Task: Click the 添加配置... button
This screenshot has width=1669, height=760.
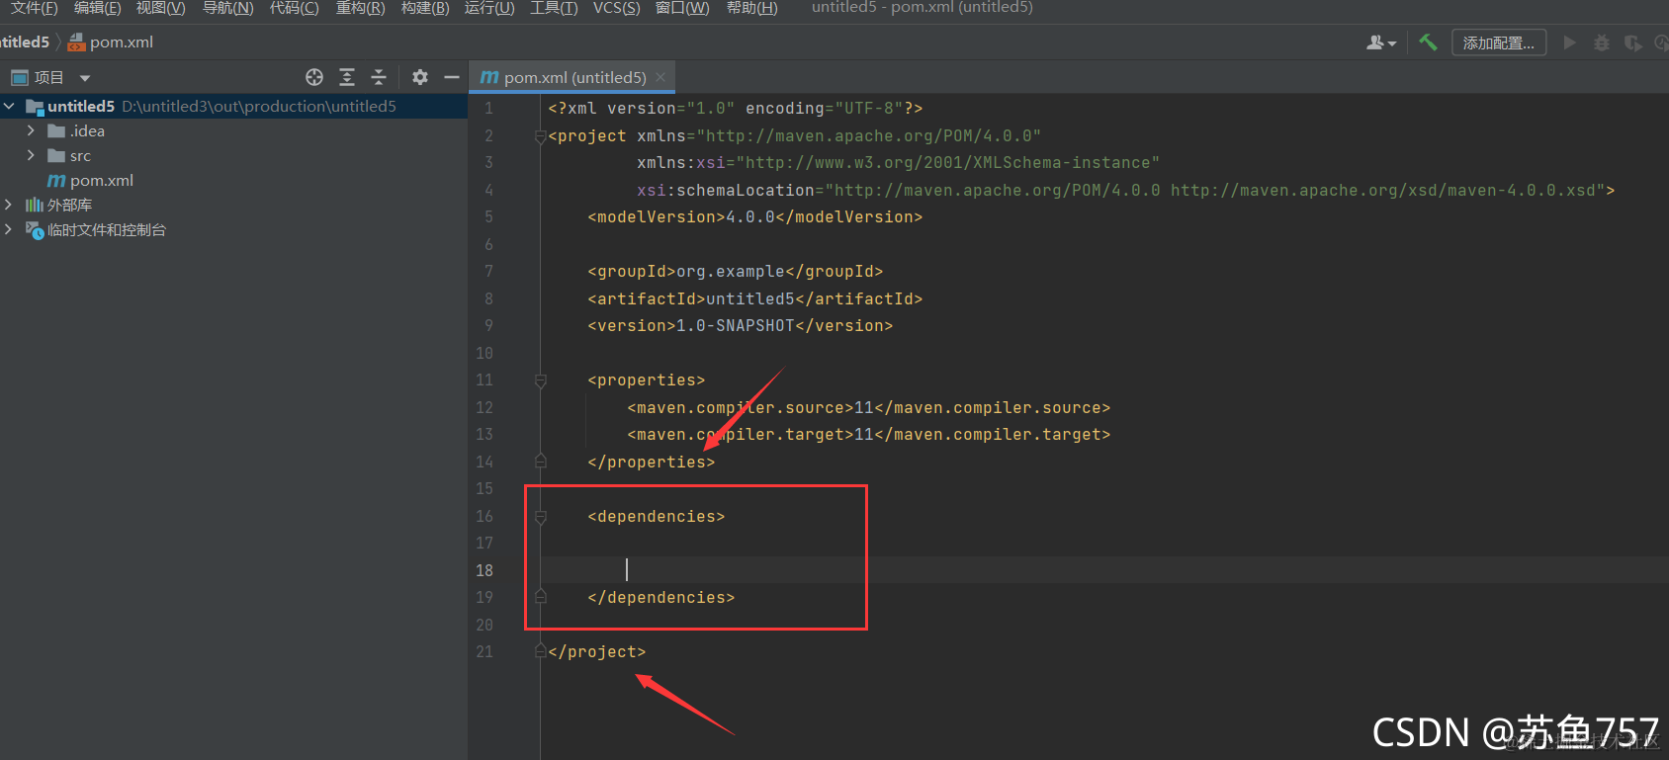Action: 1499,42
